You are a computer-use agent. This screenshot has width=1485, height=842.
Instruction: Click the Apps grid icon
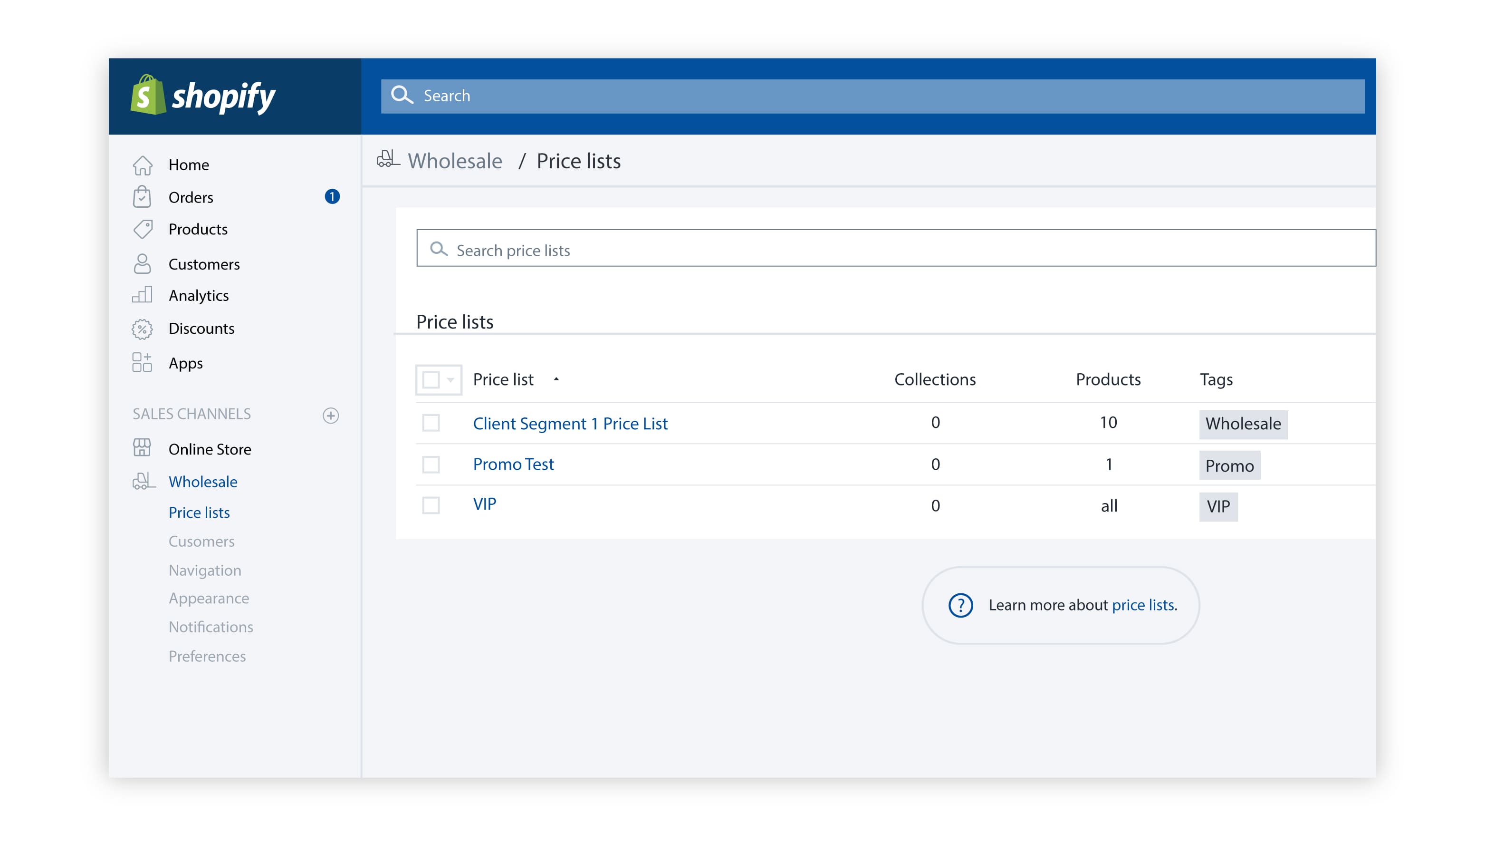(142, 363)
